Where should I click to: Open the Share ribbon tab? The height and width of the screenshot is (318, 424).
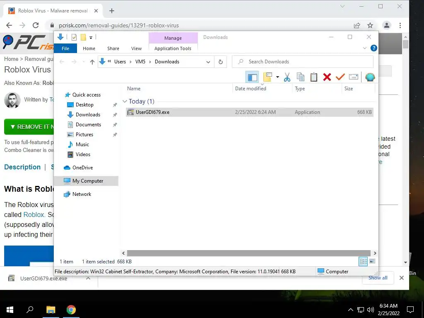click(113, 48)
